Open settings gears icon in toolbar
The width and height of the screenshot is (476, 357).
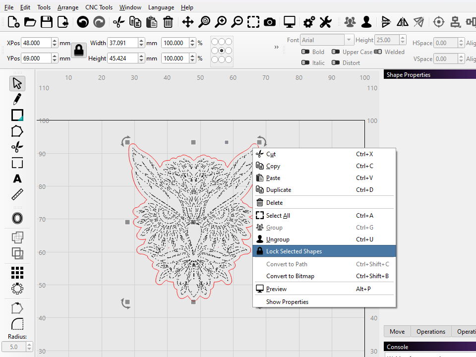pos(309,22)
